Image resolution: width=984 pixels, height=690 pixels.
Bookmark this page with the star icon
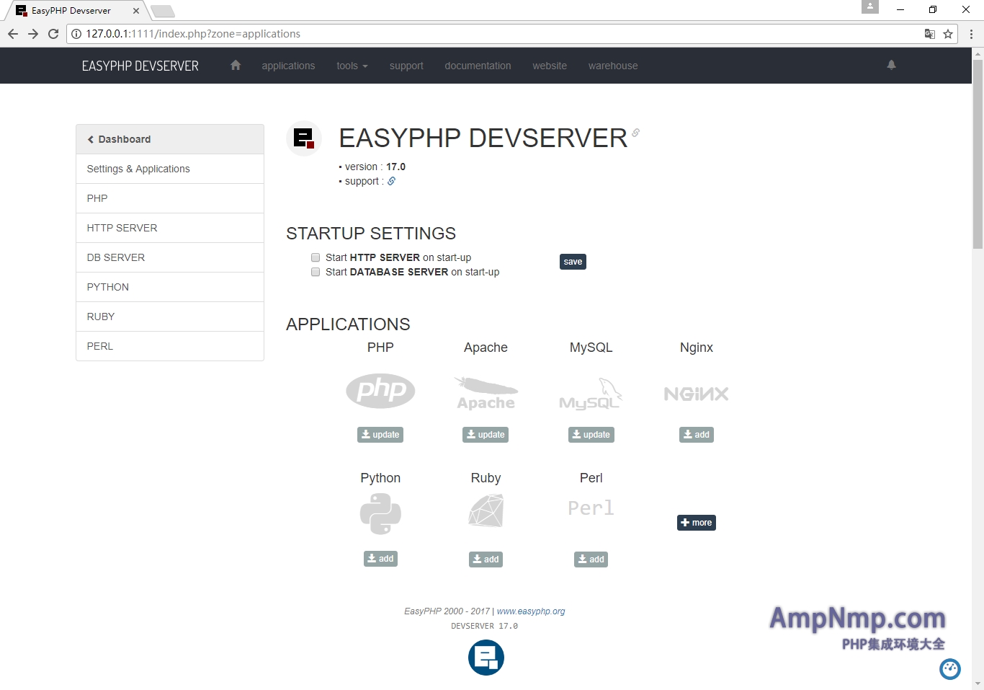(948, 34)
